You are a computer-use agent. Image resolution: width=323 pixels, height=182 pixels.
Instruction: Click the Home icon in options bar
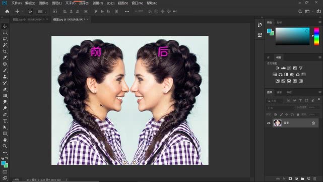[7, 11]
